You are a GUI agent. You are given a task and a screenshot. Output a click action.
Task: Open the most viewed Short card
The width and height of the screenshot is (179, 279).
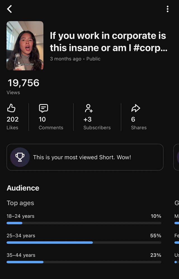85,157
